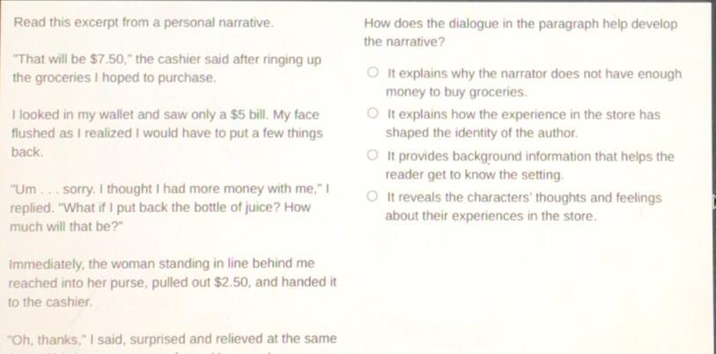Click the line 'flushed as I realized I would have'
Image resolution: width=716 pixels, height=354 pixels.
point(166,133)
